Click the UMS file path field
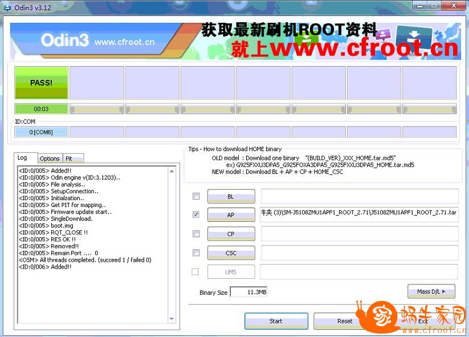The width and height of the screenshot is (469, 337). pos(359,272)
